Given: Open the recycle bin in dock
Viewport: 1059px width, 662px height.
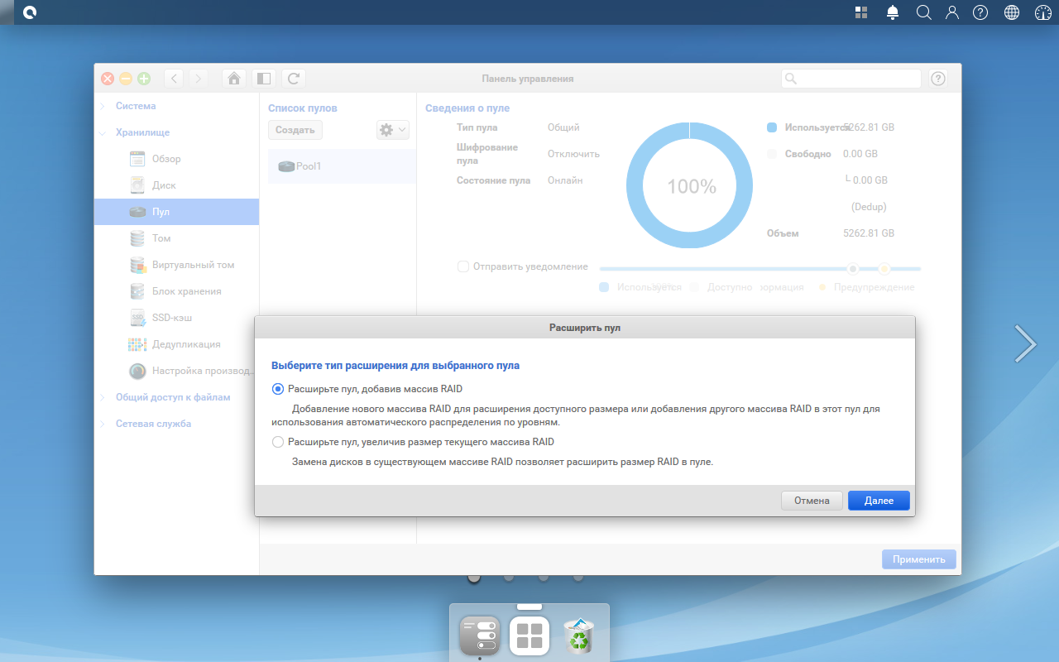Looking at the screenshot, I should 579,636.
